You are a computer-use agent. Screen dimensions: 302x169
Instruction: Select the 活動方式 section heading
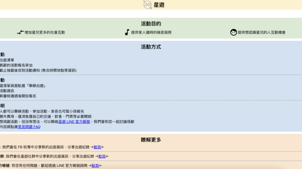pos(151,47)
